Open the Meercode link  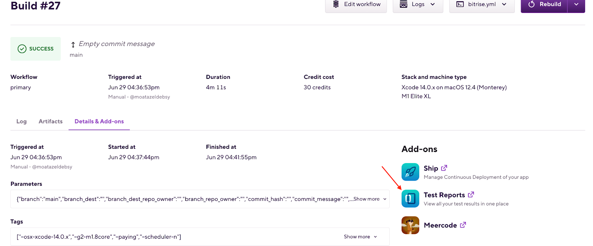pos(440,225)
